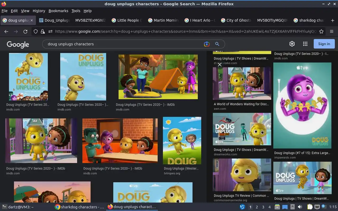Switch to workspace 3
This screenshot has width=338, height=211.
tap(263, 207)
